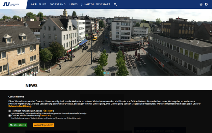Show previous slide with left arrow
The image size is (212, 133).
click(14, 43)
